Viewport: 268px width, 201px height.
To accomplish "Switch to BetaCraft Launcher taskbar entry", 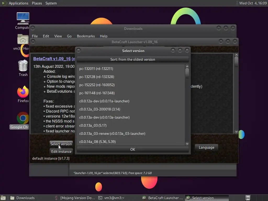I will (x=163, y=198).
